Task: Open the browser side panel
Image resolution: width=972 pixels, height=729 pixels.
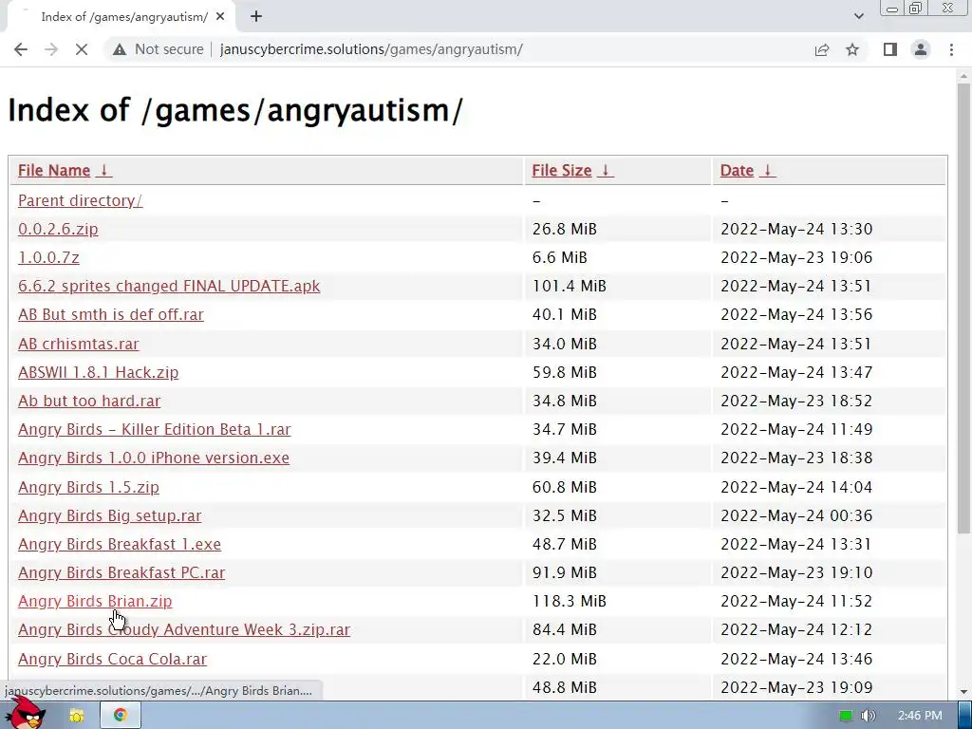Action: [x=890, y=49]
